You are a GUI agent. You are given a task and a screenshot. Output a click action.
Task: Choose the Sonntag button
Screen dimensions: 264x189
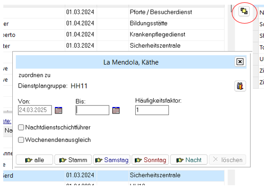point(150,160)
